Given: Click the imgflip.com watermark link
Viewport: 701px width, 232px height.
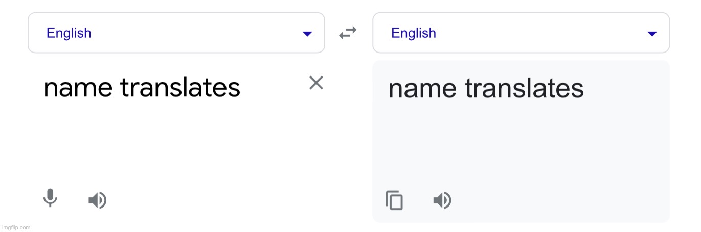Looking at the screenshot, I should tap(15, 227).
